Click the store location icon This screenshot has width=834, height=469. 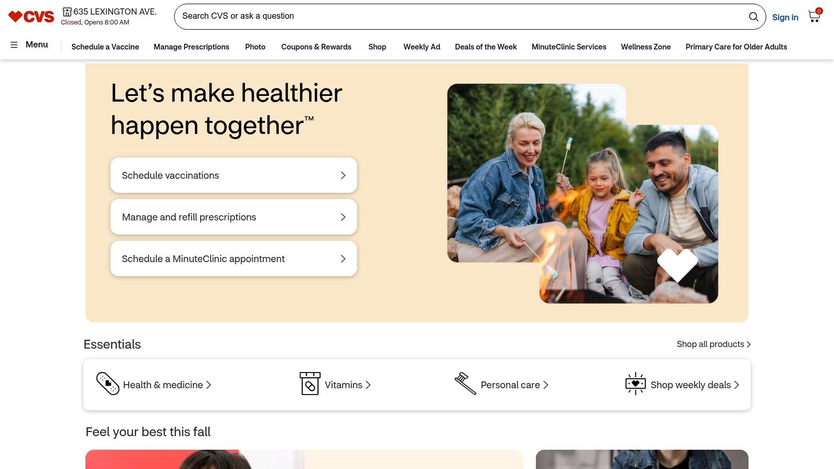coord(67,11)
